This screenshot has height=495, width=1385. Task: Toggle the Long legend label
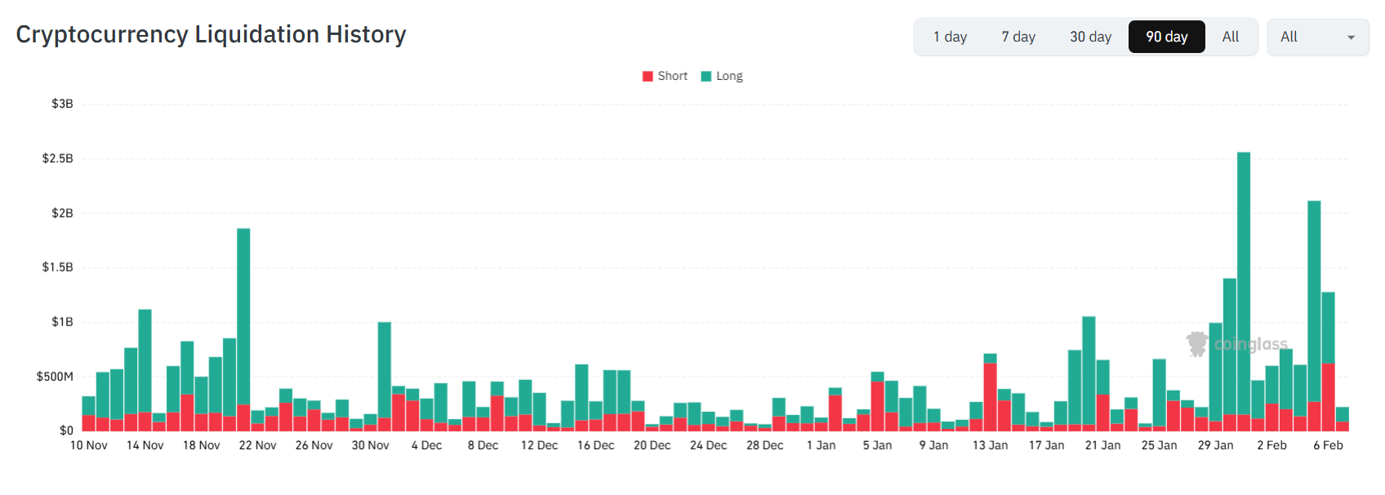pyautogui.click(x=729, y=76)
